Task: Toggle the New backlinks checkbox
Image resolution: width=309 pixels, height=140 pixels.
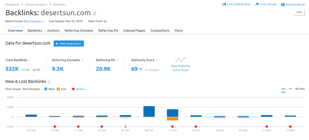Action: tap(46, 89)
